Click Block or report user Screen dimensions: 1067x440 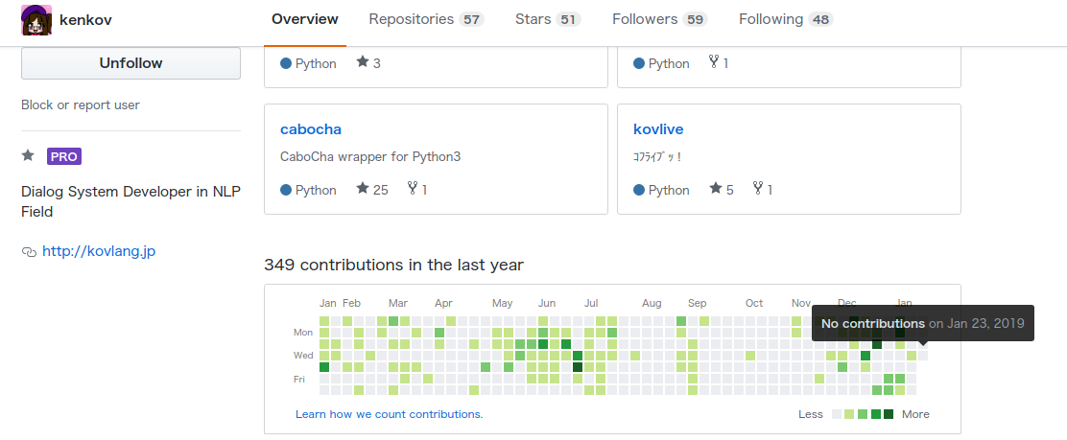click(81, 104)
